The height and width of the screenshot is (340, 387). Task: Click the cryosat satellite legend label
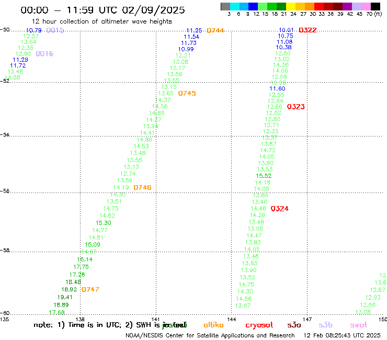point(259,325)
